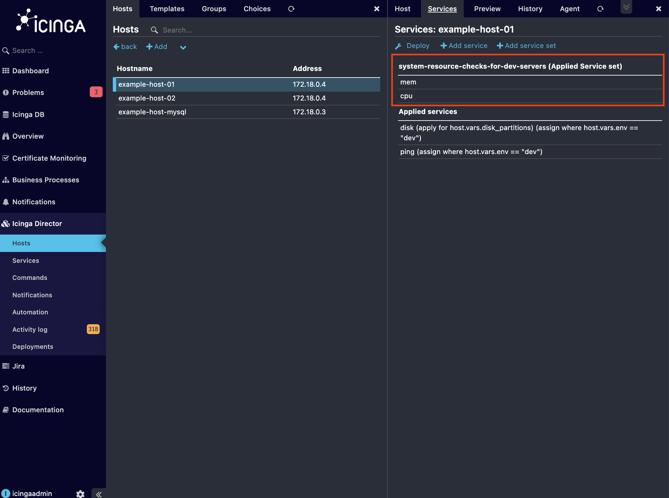The image size is (669, 498).
Task: Go to Icinga DB
Action: (x=28, y=114)
